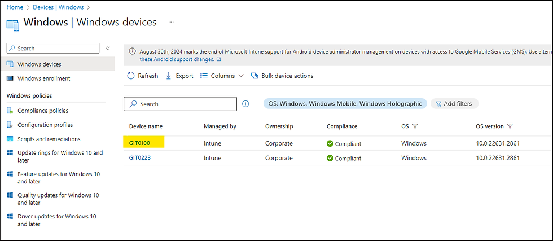Viewport: 553px width, 241px height.
Task: Open Configuration profiles
Action: [x=46, y=125]
